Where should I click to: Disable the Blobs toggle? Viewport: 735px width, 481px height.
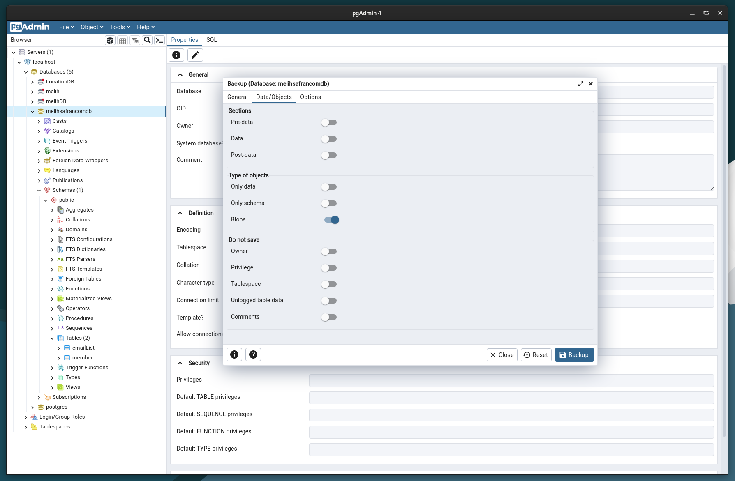(x=332, y=220)
